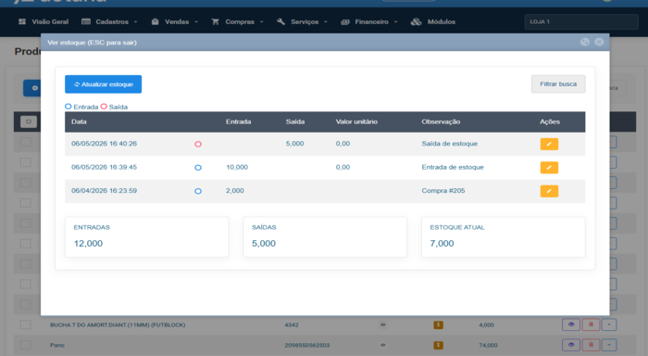The image size is (648, 356).
Task: Click the dollar icon in the BUCHA row
Action: (x=439, y=325)
